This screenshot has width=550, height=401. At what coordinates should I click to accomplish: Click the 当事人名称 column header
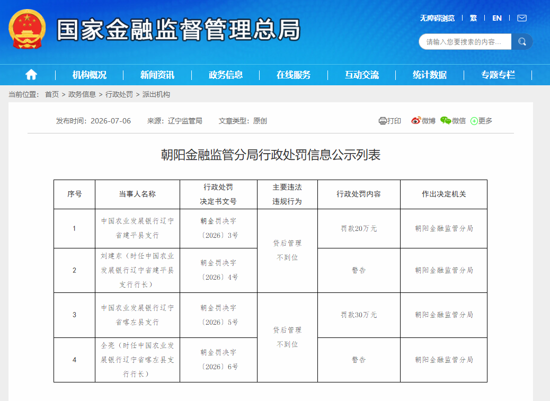pos(138,194)
